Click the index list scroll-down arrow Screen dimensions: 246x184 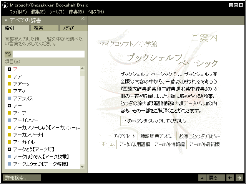[82, 167]
